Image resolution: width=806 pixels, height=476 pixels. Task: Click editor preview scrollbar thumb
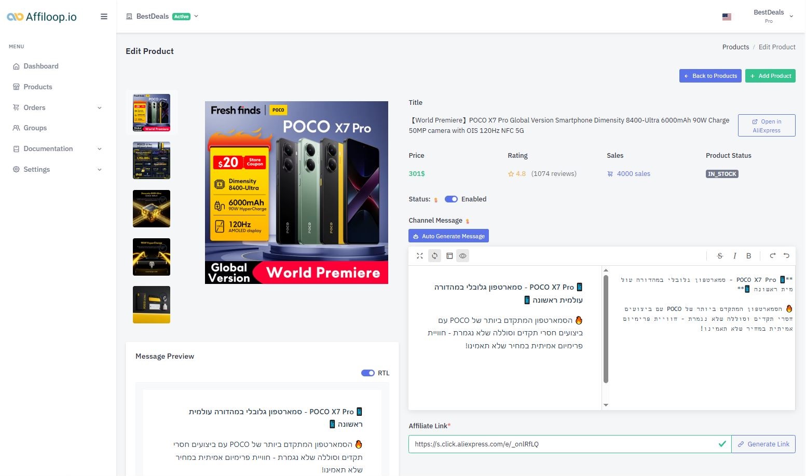point(606,329)
